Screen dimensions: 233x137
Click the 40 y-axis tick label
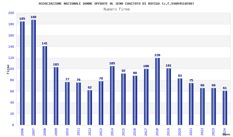click(x=12, y=103)
